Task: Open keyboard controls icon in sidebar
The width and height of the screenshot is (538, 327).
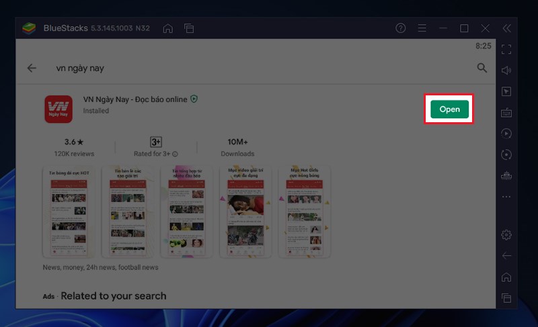Action: point(506,113)
